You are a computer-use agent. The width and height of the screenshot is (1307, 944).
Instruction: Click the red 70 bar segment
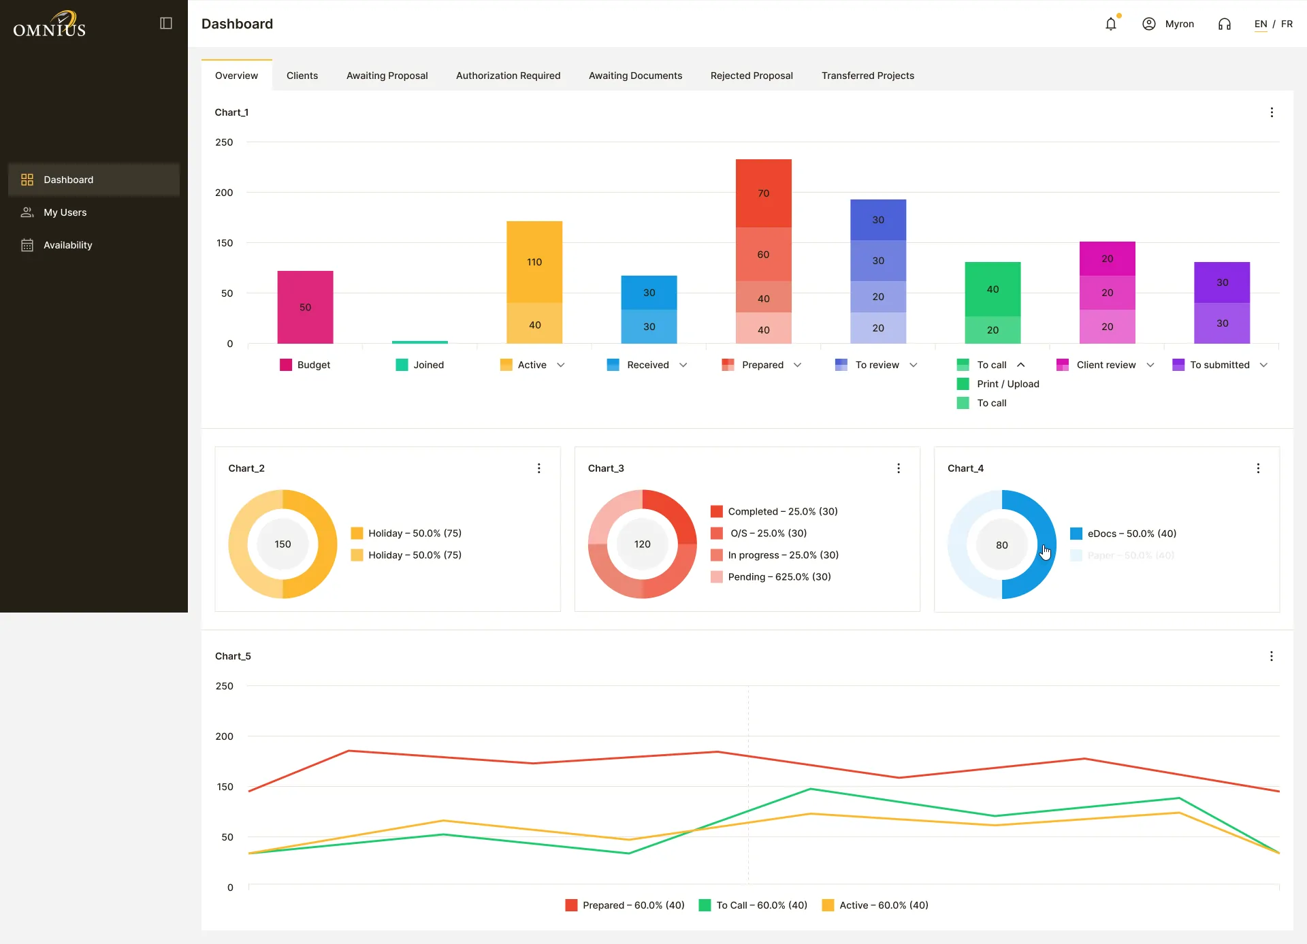[x=764, y=193]
